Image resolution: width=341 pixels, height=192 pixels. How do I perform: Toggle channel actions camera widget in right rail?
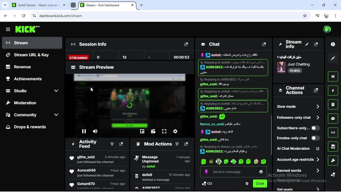tap(333, 146)
